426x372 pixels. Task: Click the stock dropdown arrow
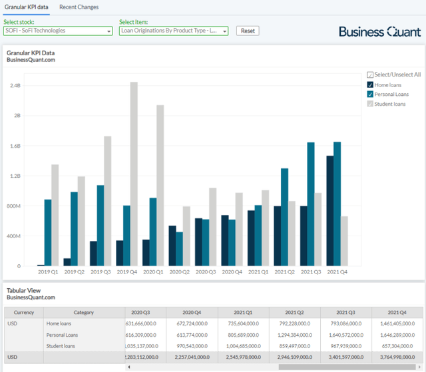[108, 31]
